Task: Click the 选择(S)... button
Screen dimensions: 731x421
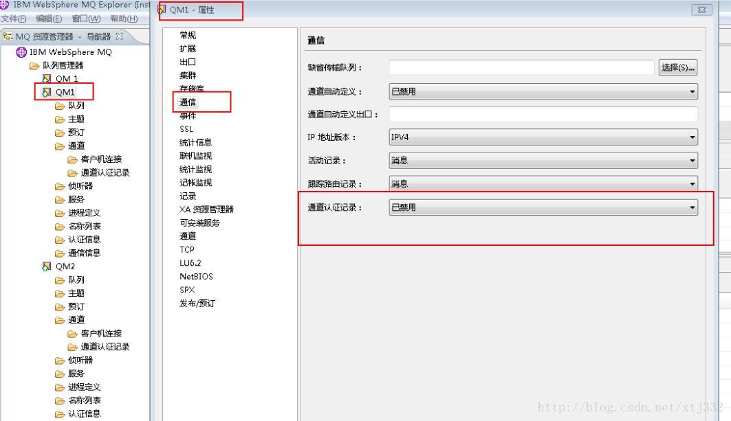Action: (x=678, y=67)
